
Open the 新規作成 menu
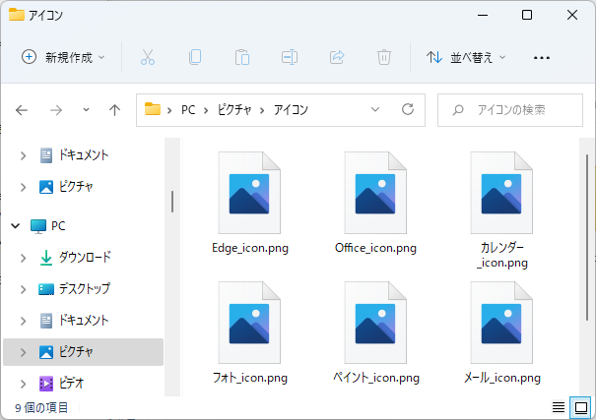pyautogui.click(x=63, y=57)
